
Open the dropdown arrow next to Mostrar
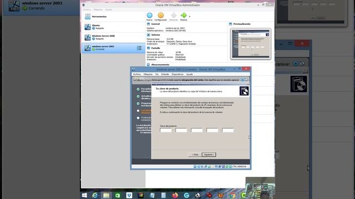point(190,17)
